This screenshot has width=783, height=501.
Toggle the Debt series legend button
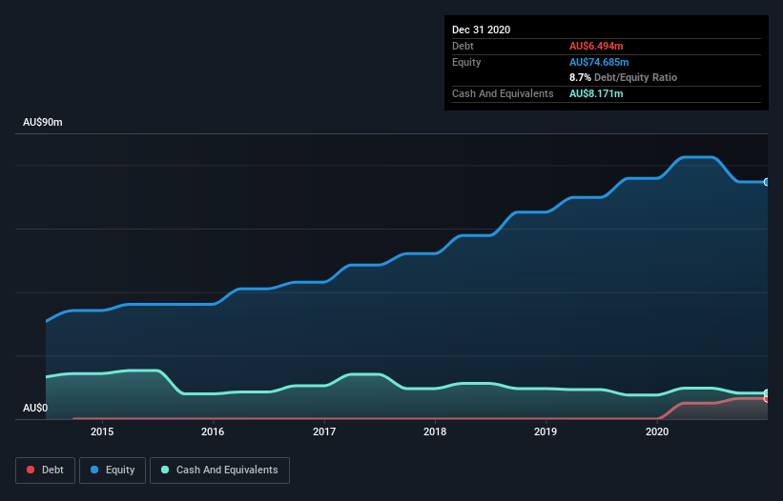click(x=45, y=471)
